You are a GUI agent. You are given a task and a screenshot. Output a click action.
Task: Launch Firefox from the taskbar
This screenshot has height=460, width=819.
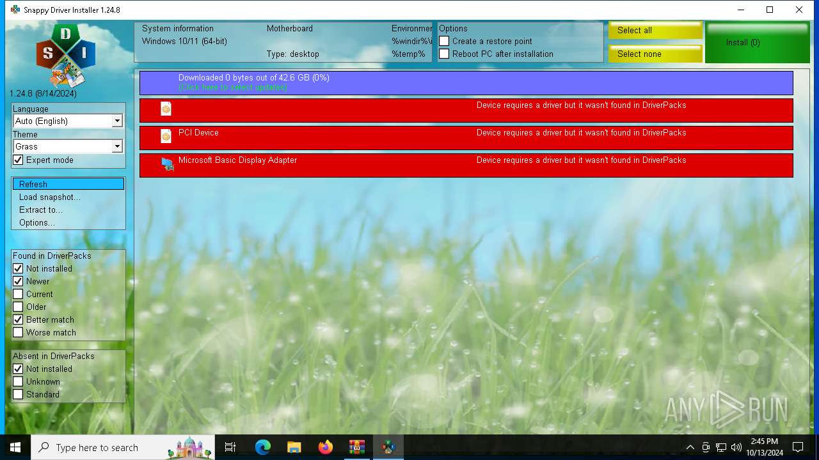tap(325, 447)
